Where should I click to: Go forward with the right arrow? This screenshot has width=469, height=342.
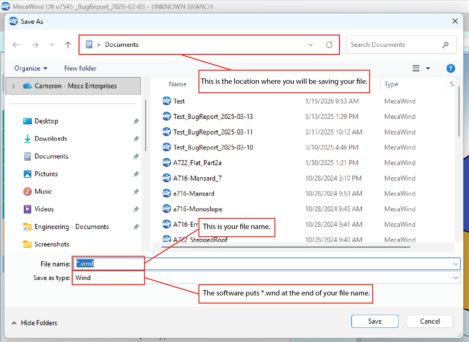coord(35,45)
